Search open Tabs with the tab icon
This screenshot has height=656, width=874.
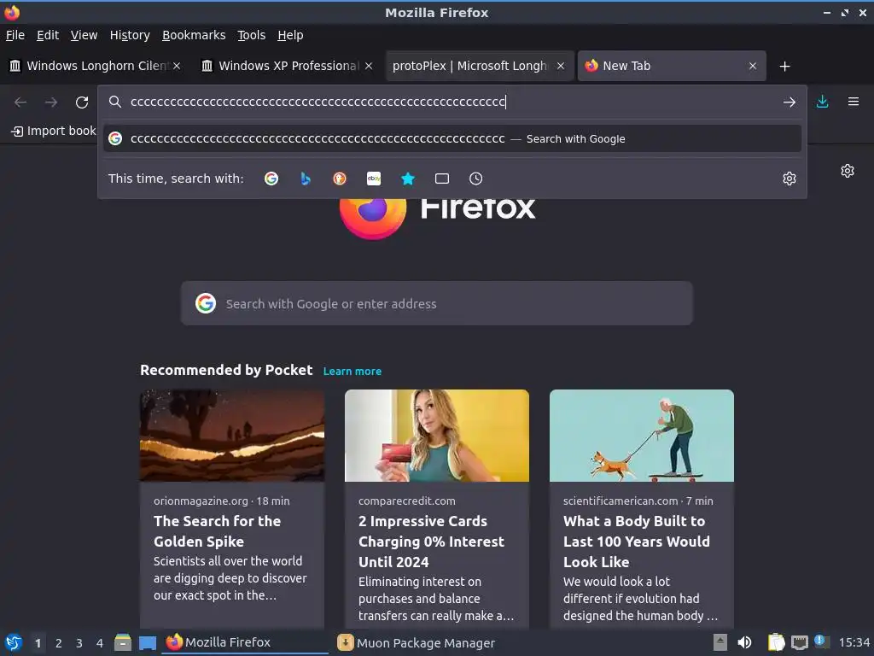coord(442,179)
